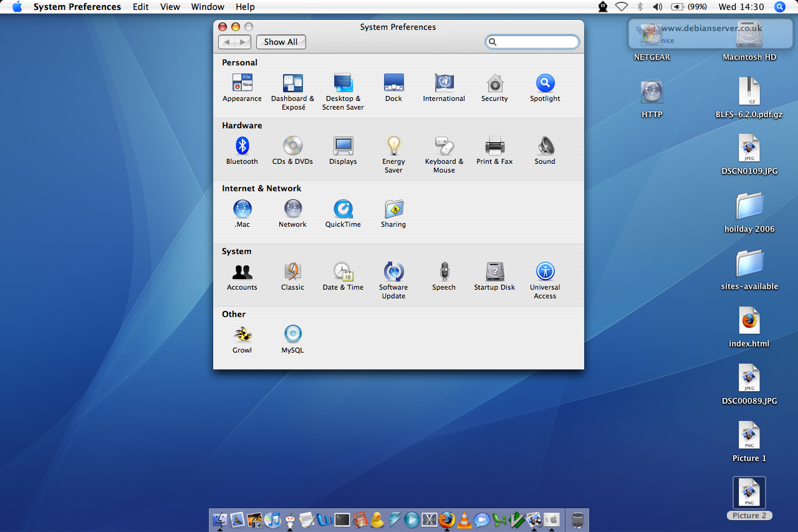
Task: Open Dashboard & Exposé preferences
Action: point(292,83)
